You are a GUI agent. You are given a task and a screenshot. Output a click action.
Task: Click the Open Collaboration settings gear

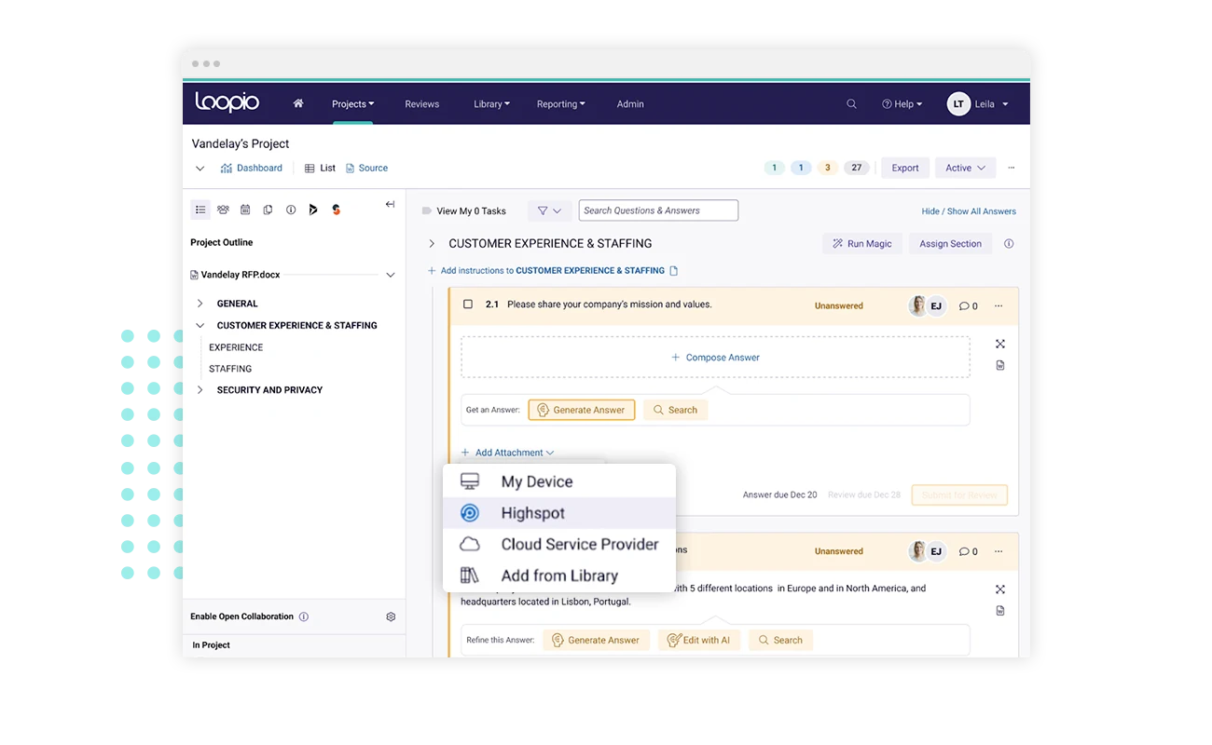pyautogui.click(x=391, y=616)
